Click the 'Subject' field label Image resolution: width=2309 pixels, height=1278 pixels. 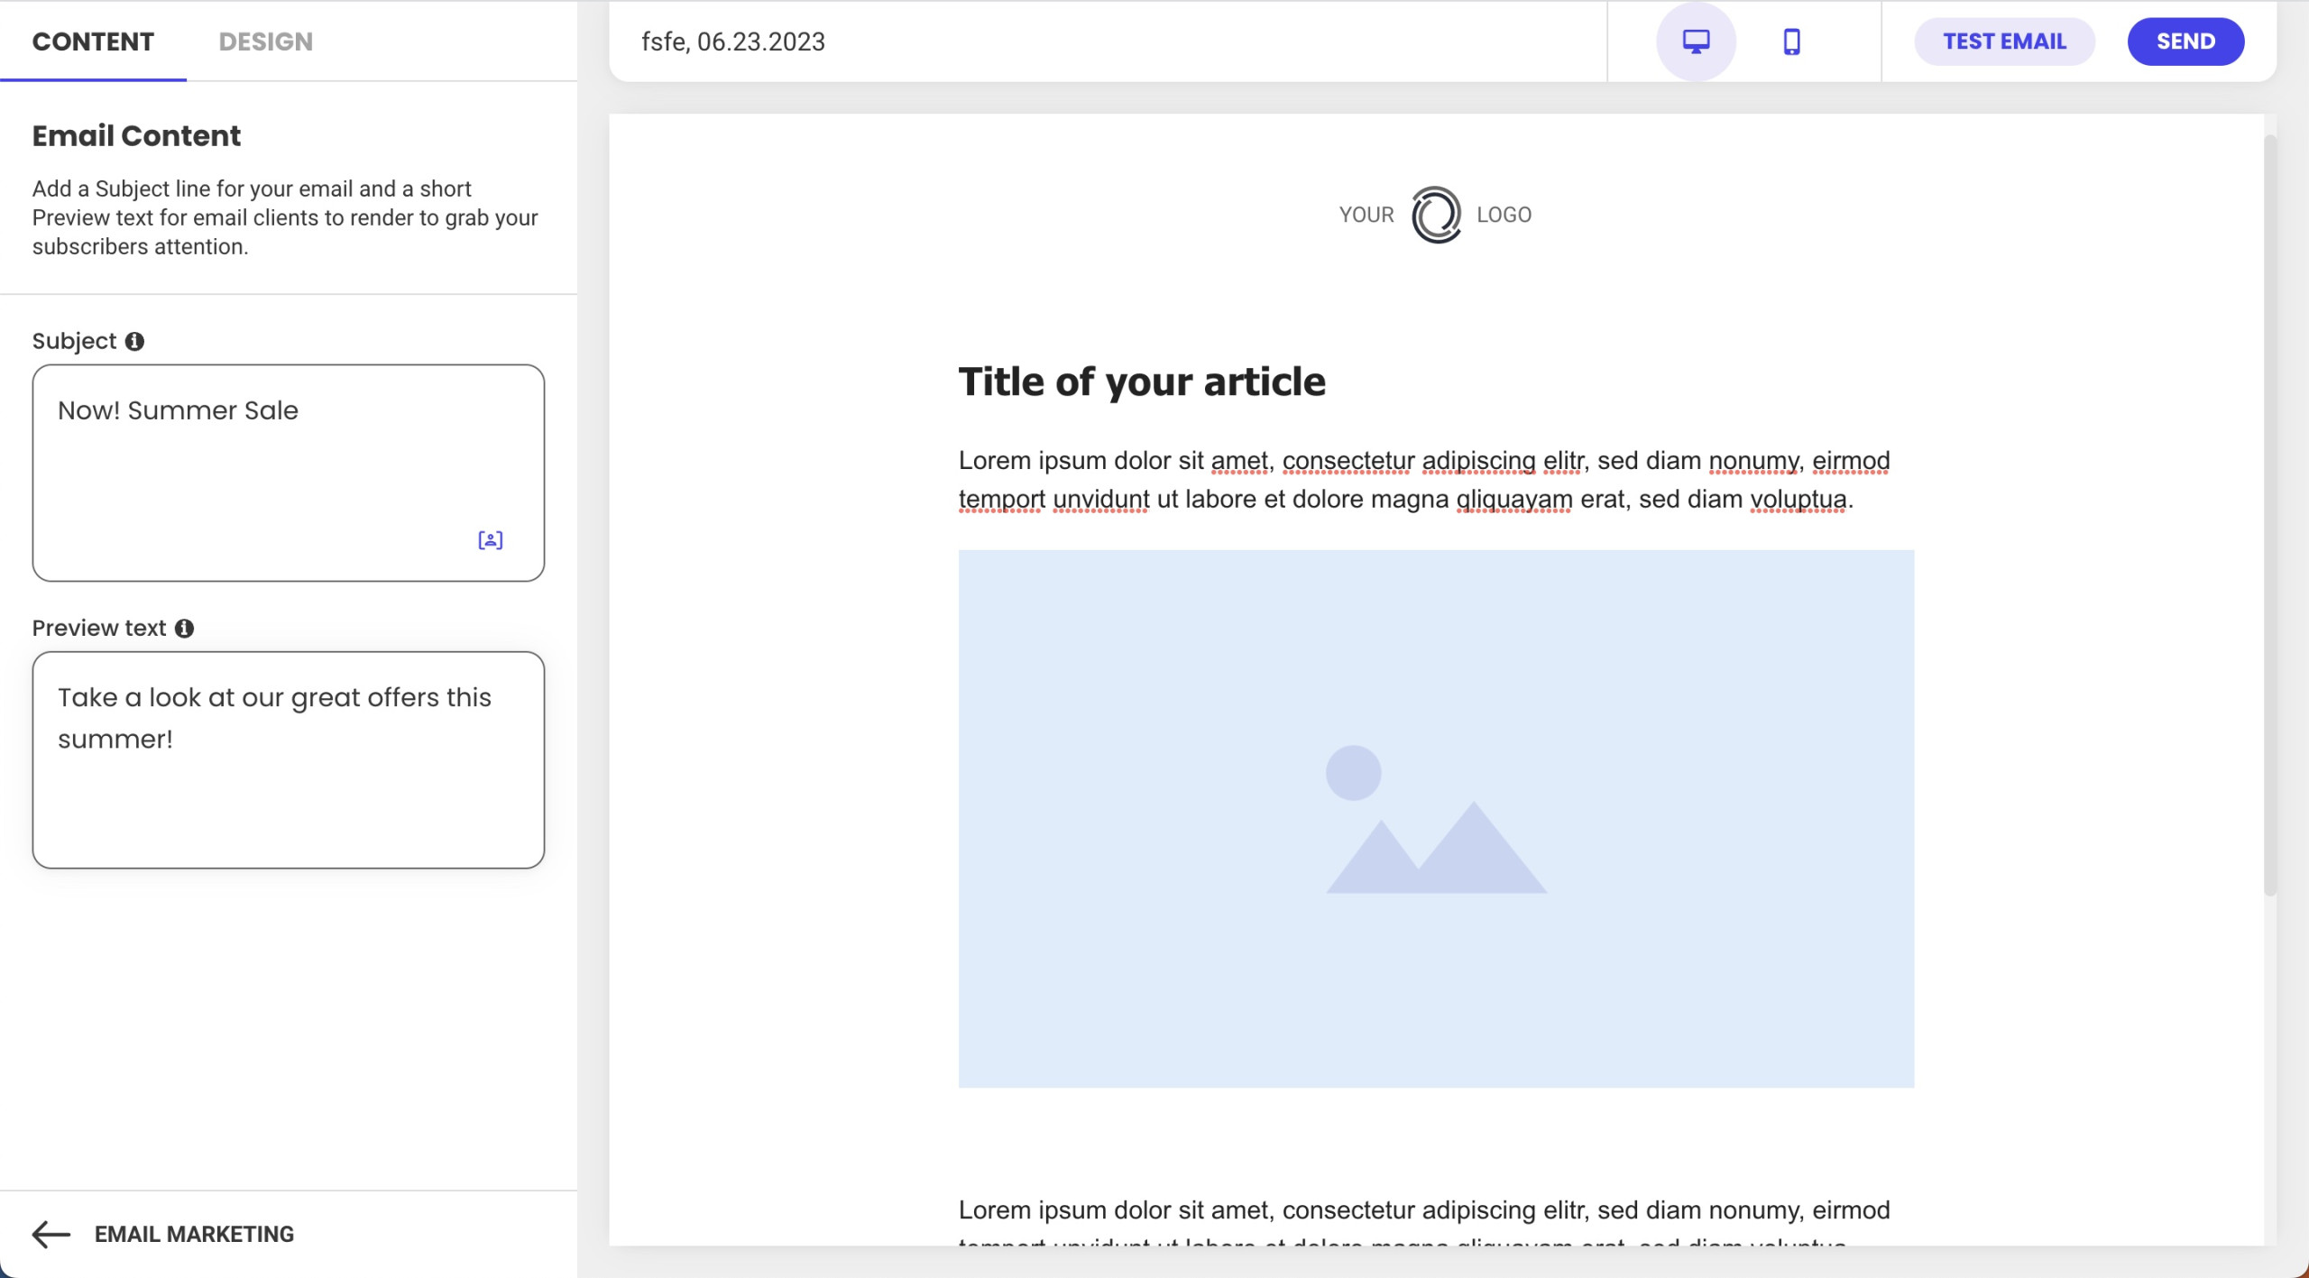click(x=74, y=341)
